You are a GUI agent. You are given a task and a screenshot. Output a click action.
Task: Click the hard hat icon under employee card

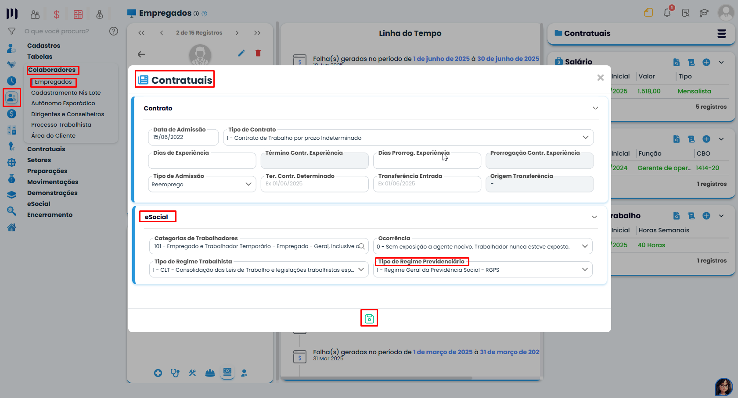(210, 373)
